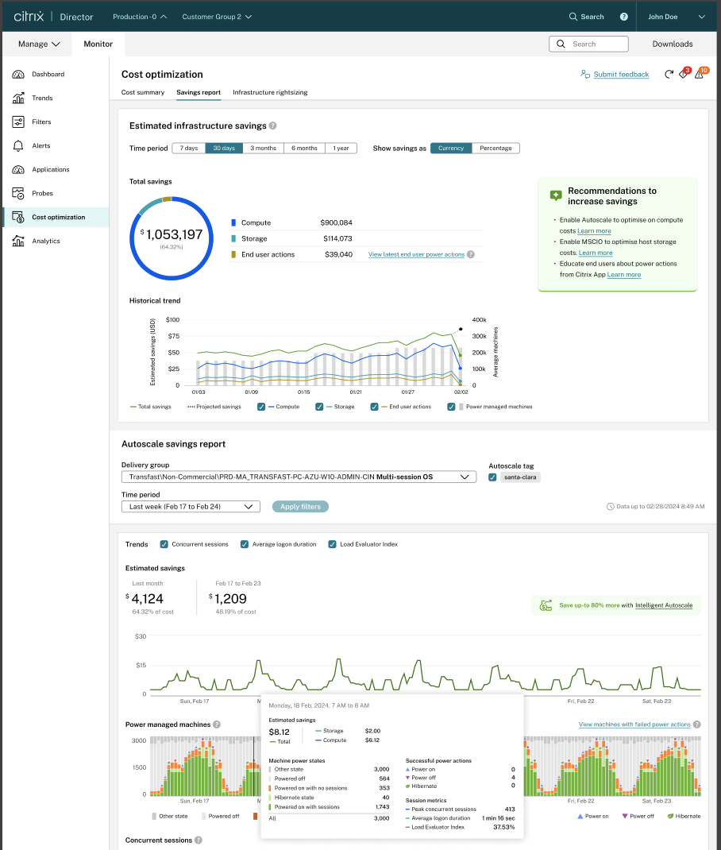Image resolution: width=721 pixels, height=850 pixels.
Task: Switch to the Cost summary tab
Action: tap(143, 92)
